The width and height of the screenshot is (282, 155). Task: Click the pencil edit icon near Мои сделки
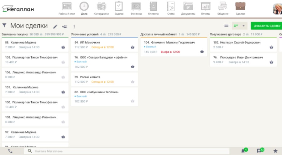55,27
